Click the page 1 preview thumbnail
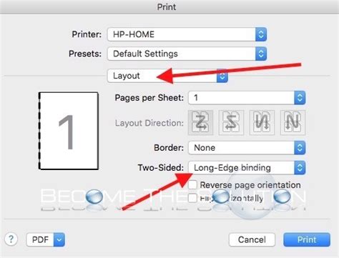Screen dimensions: 339x258 (x=69, y=131)
